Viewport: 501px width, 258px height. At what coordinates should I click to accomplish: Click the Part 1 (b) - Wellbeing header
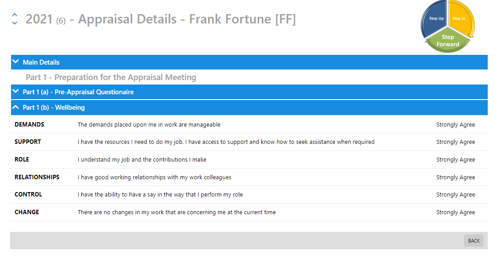(x=249, y=108)
